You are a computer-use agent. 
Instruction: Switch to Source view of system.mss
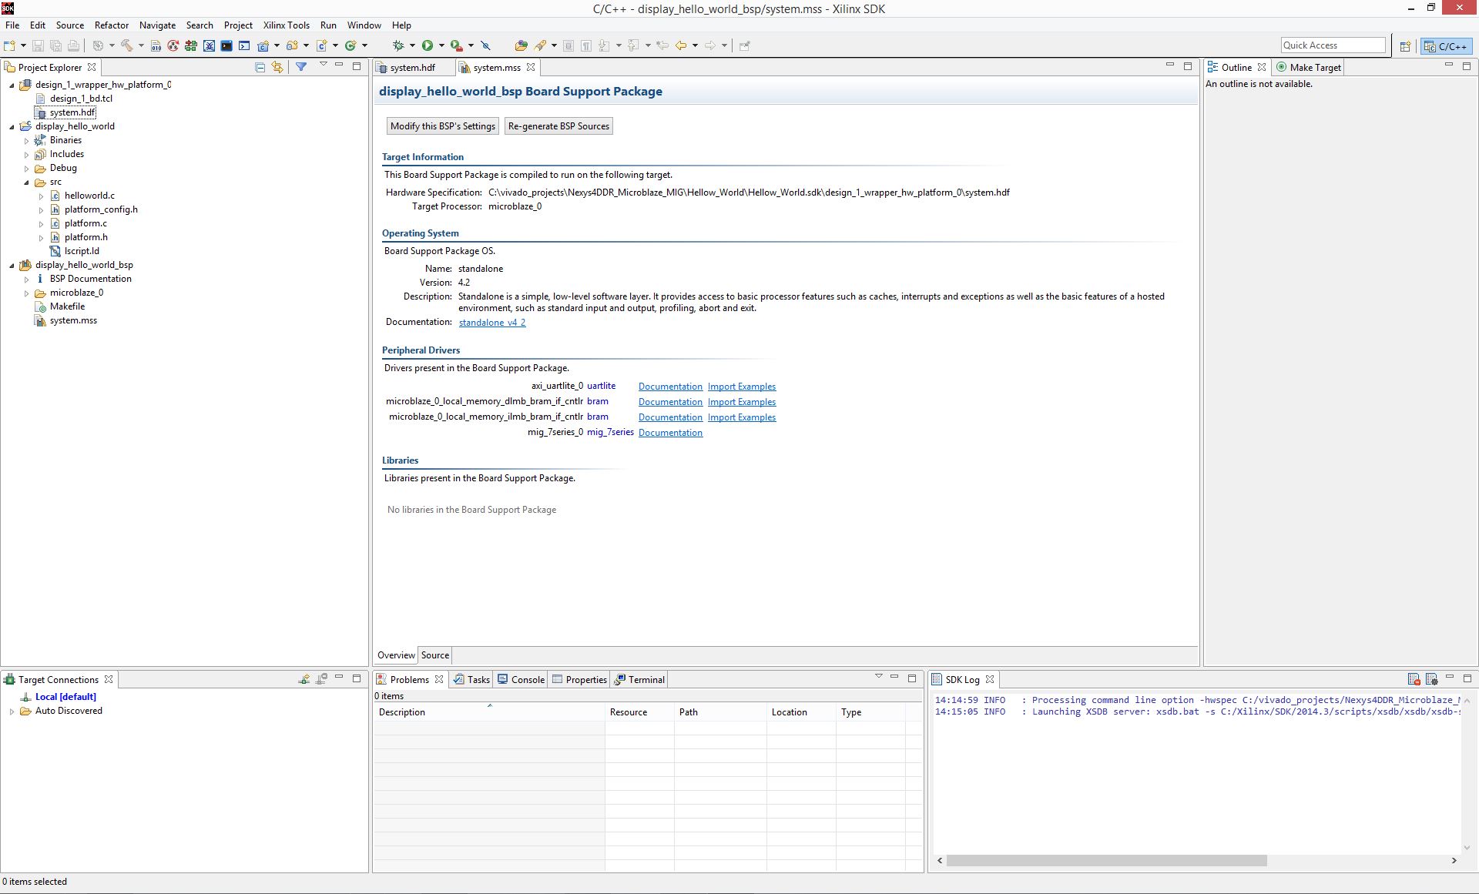(x=435, y=655)
